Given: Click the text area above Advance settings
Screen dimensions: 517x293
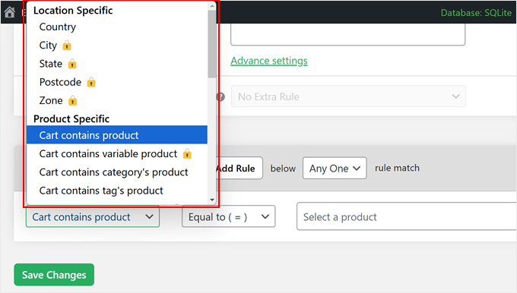Looking at the screenshot, I should point(348,34).
